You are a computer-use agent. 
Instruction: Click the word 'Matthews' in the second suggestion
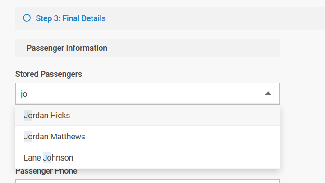coord(68,137)
